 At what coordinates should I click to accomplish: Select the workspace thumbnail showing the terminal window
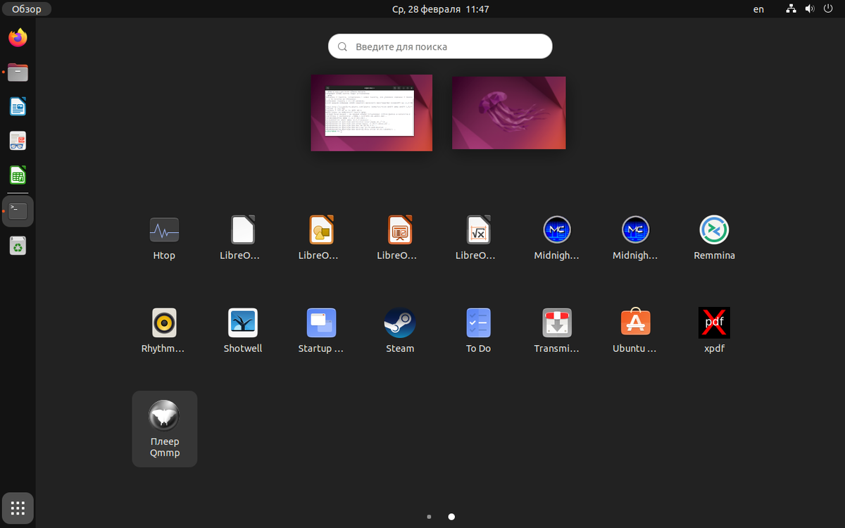tap(372, 113)
